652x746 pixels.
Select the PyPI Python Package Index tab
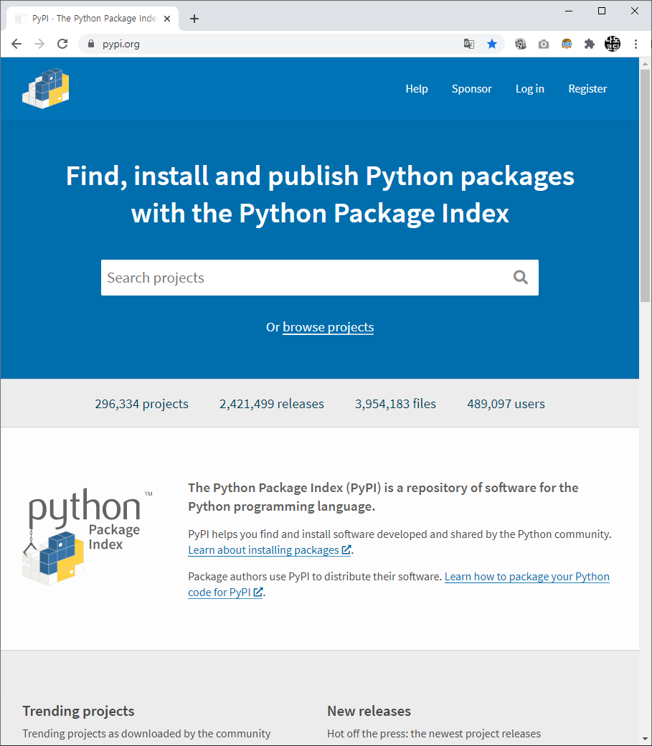(93, 19)
